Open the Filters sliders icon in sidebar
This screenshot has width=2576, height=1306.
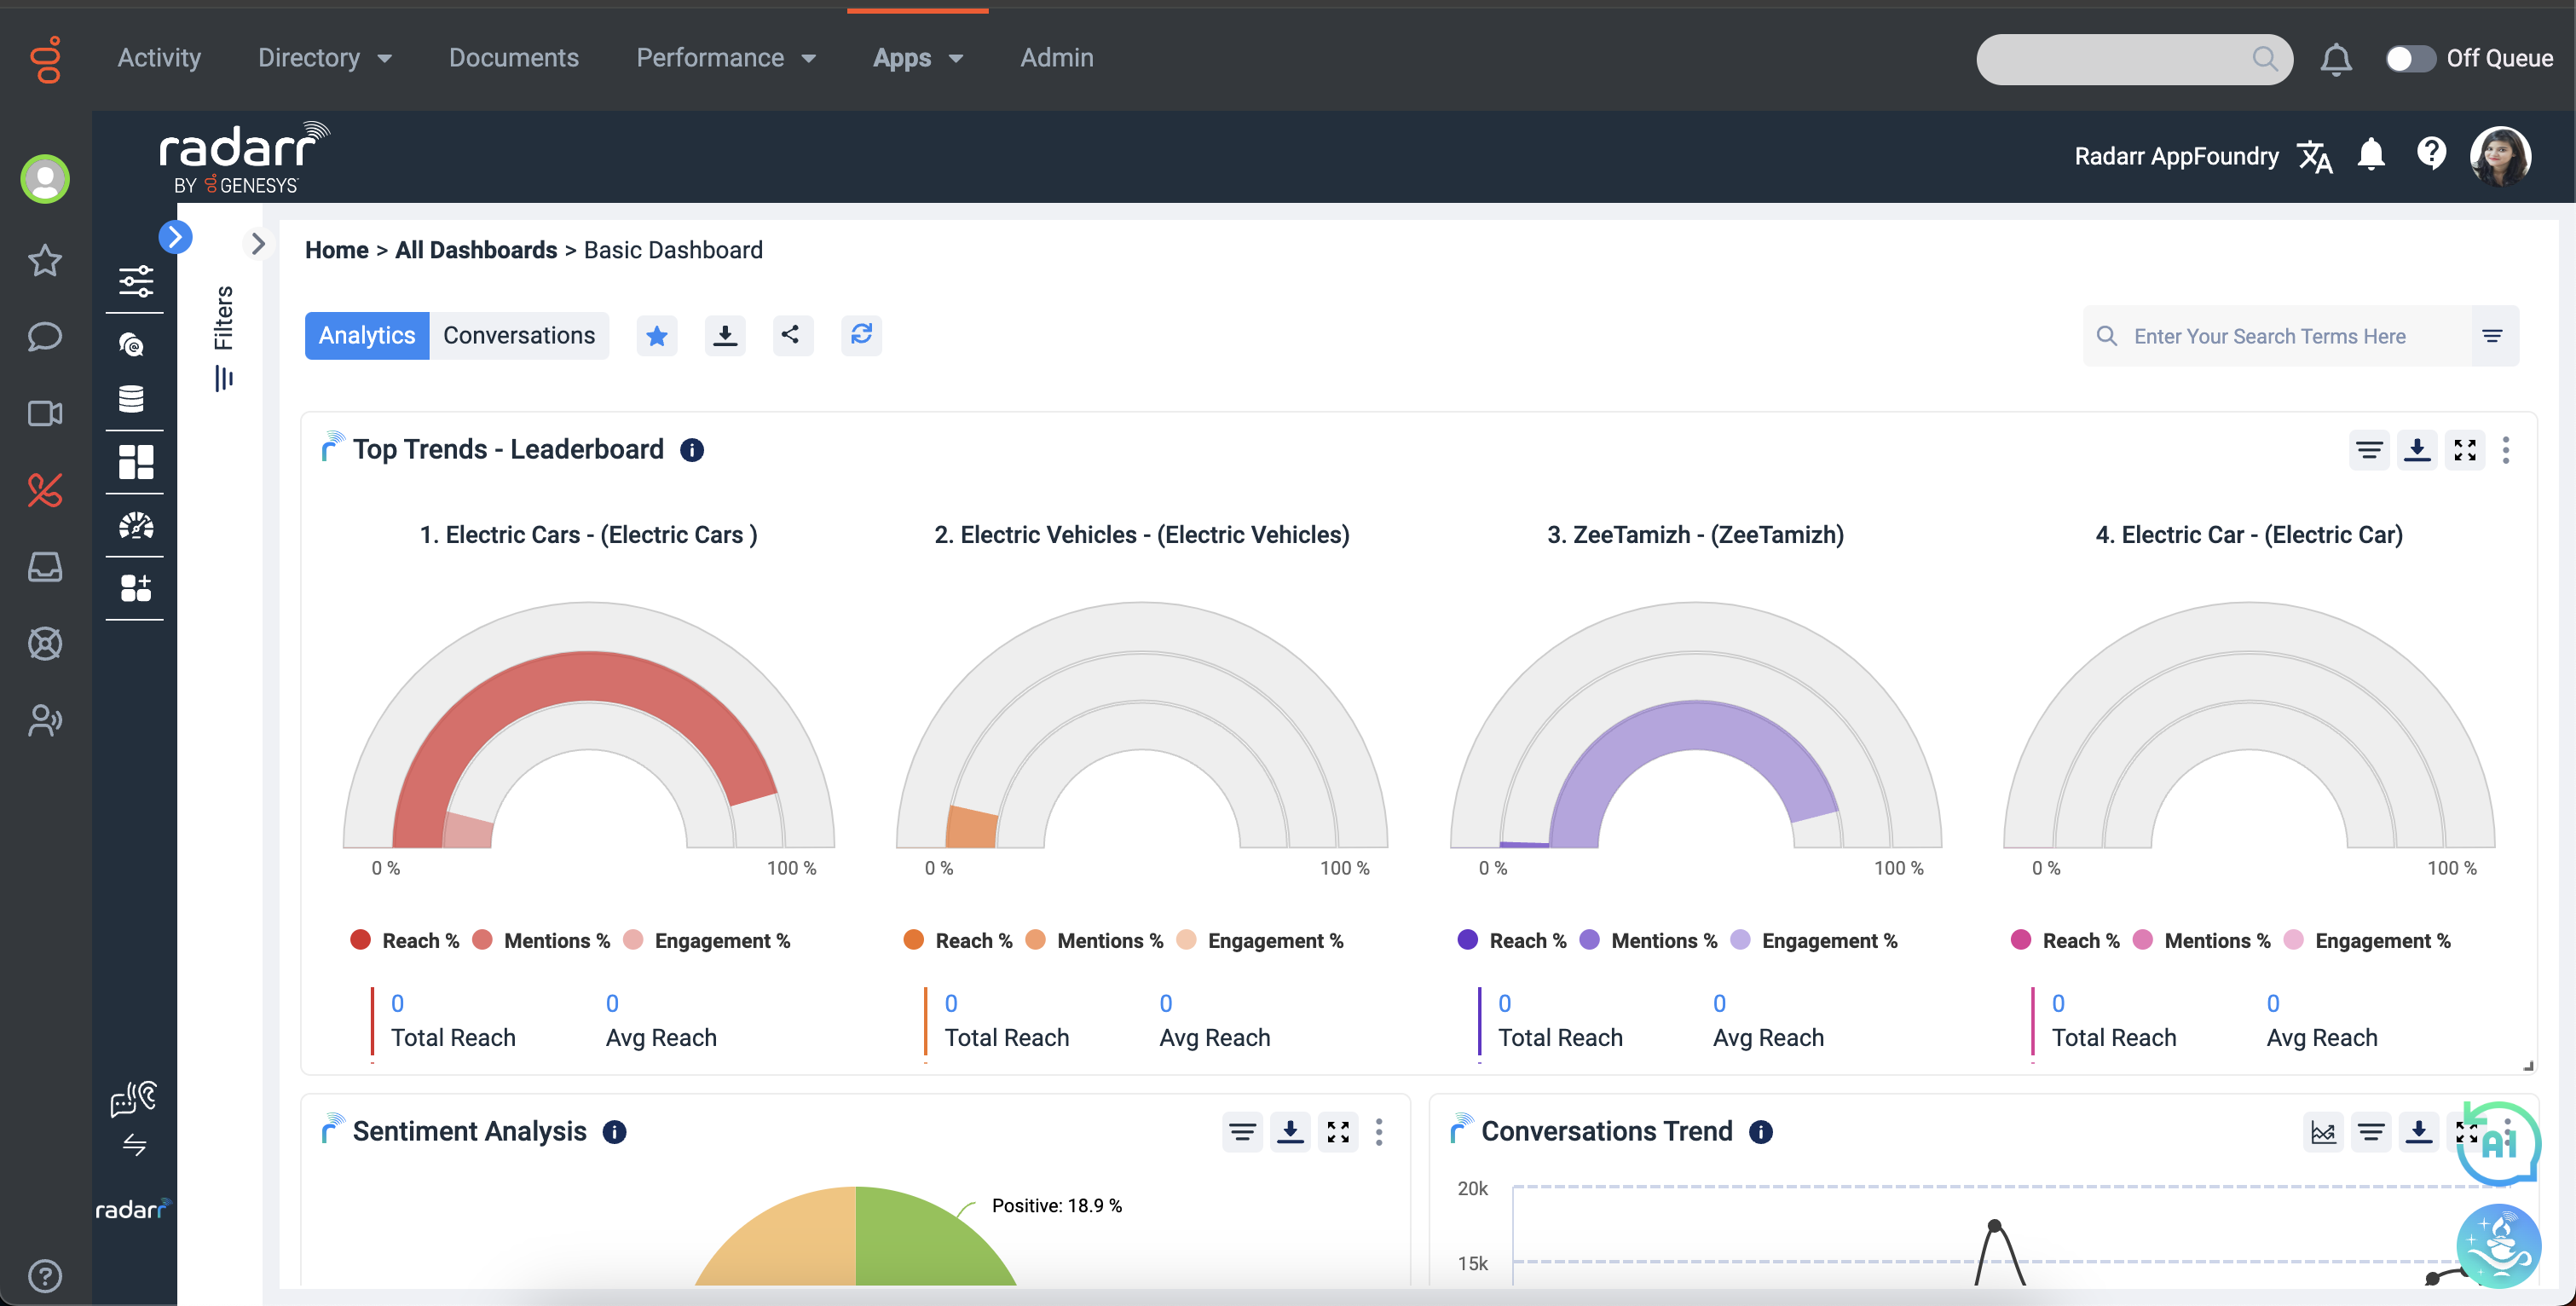tap(135, 281)
